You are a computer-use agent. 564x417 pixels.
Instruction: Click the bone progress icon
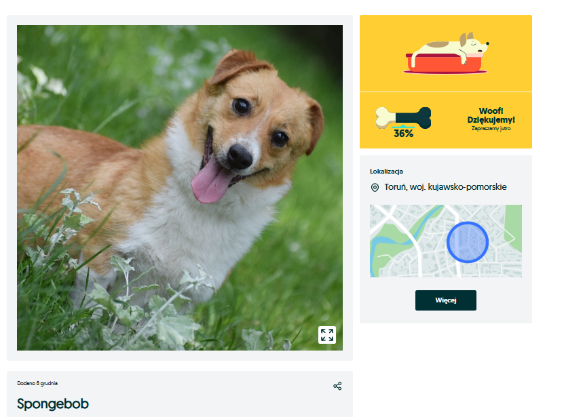pos(403,117)
